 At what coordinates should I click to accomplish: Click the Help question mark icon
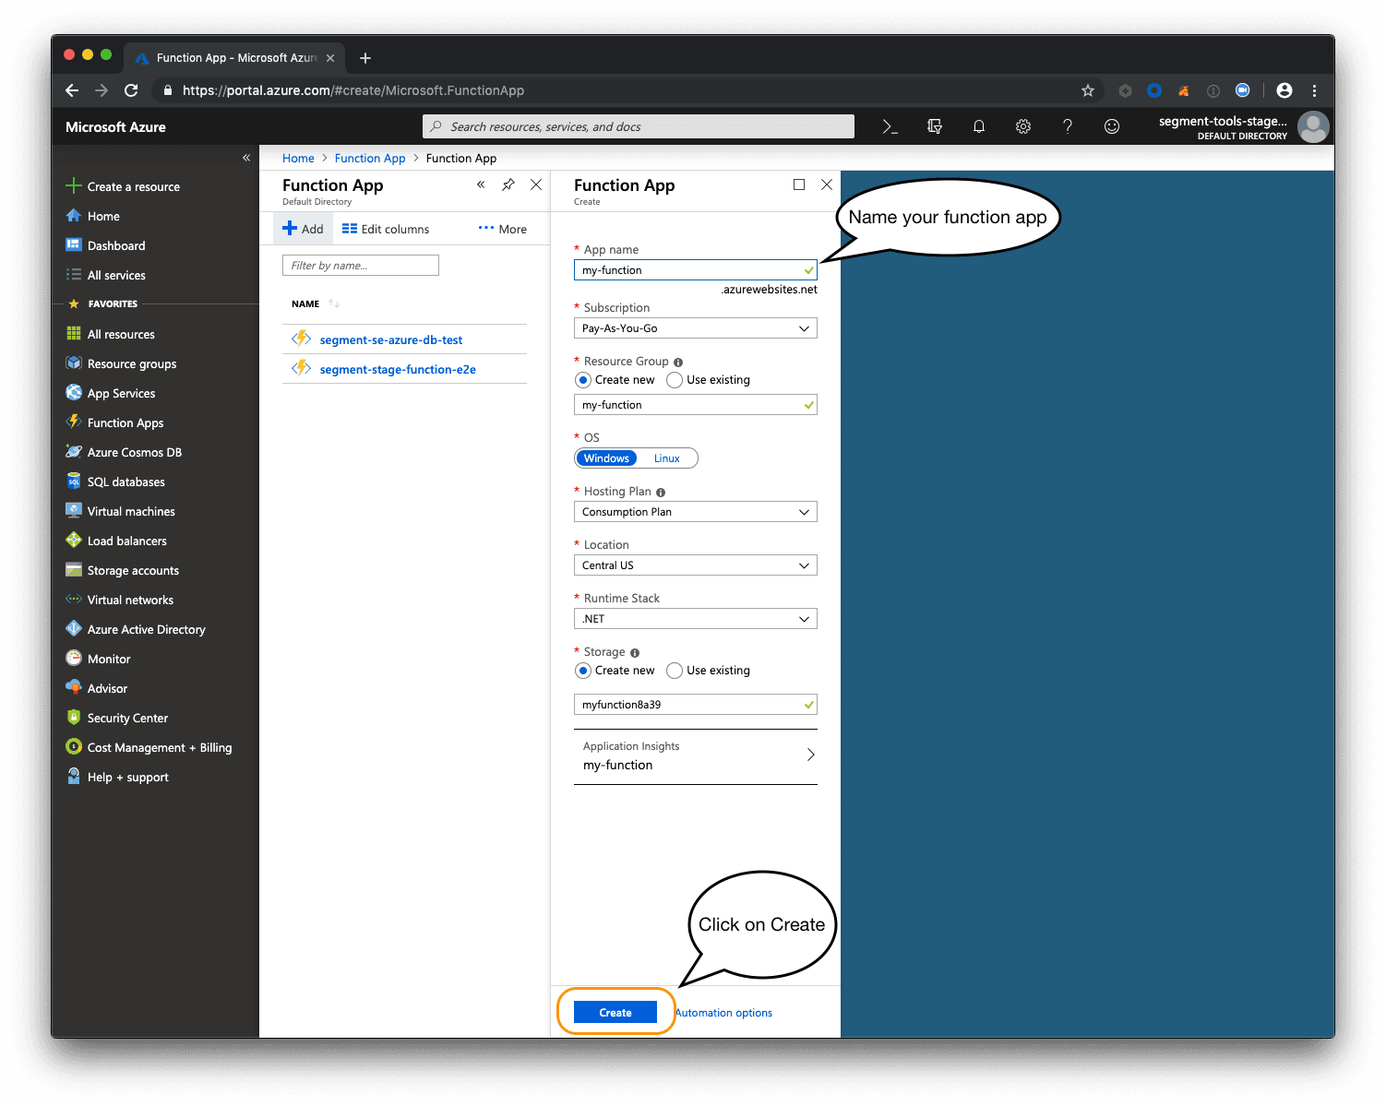pos(1067,126)
